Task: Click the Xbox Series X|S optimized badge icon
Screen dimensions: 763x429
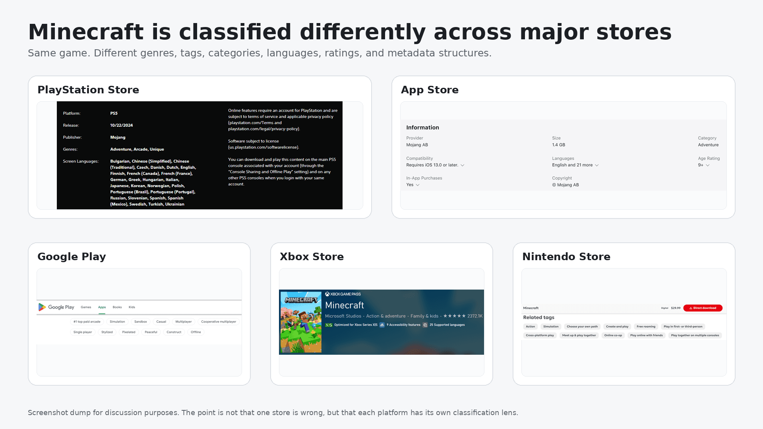Action: click(x=329, y=325)
